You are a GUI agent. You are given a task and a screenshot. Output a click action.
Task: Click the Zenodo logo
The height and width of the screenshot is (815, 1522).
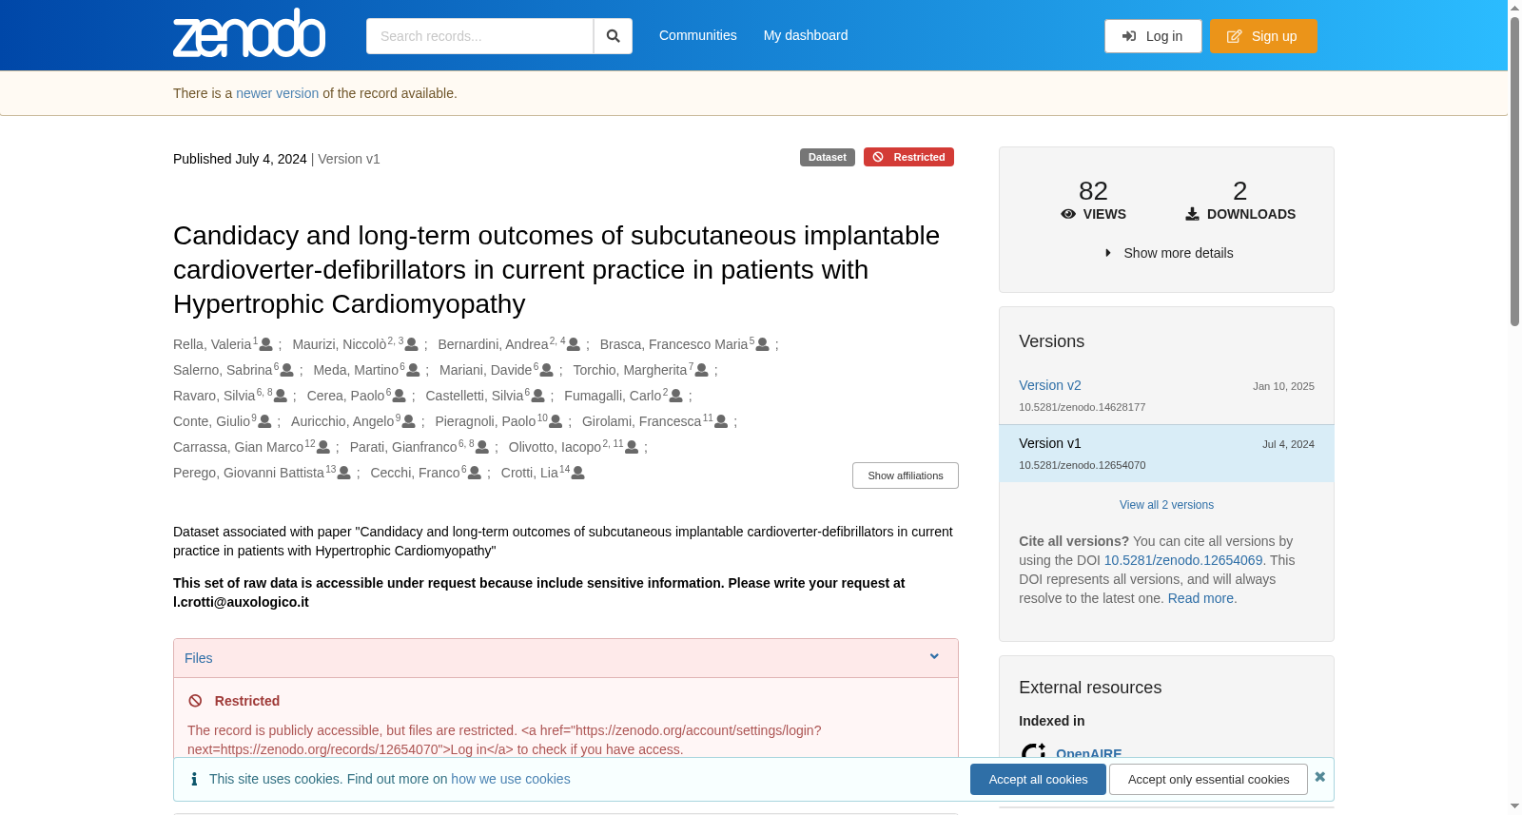coord(249,33)
